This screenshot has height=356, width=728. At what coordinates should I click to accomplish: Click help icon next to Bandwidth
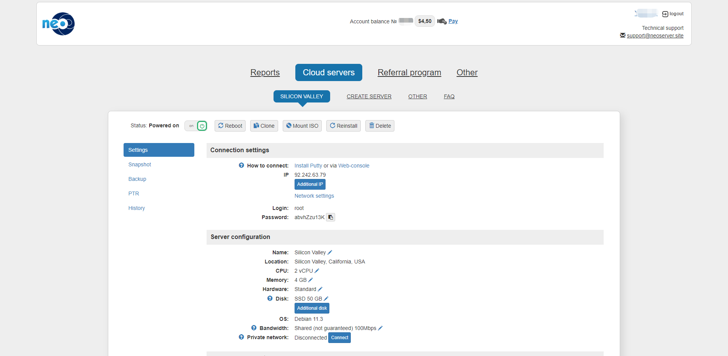[254, 328]
